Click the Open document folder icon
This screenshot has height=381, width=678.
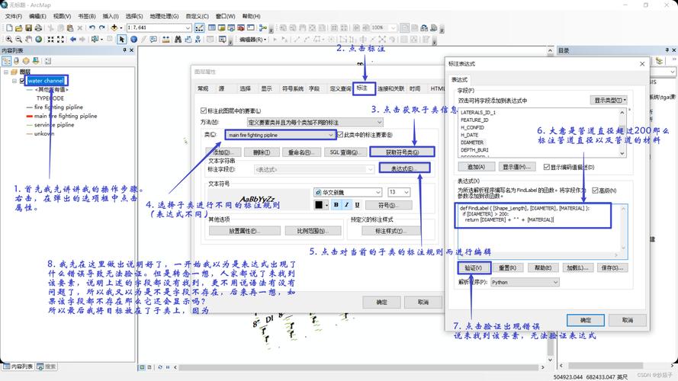point(18,27)
